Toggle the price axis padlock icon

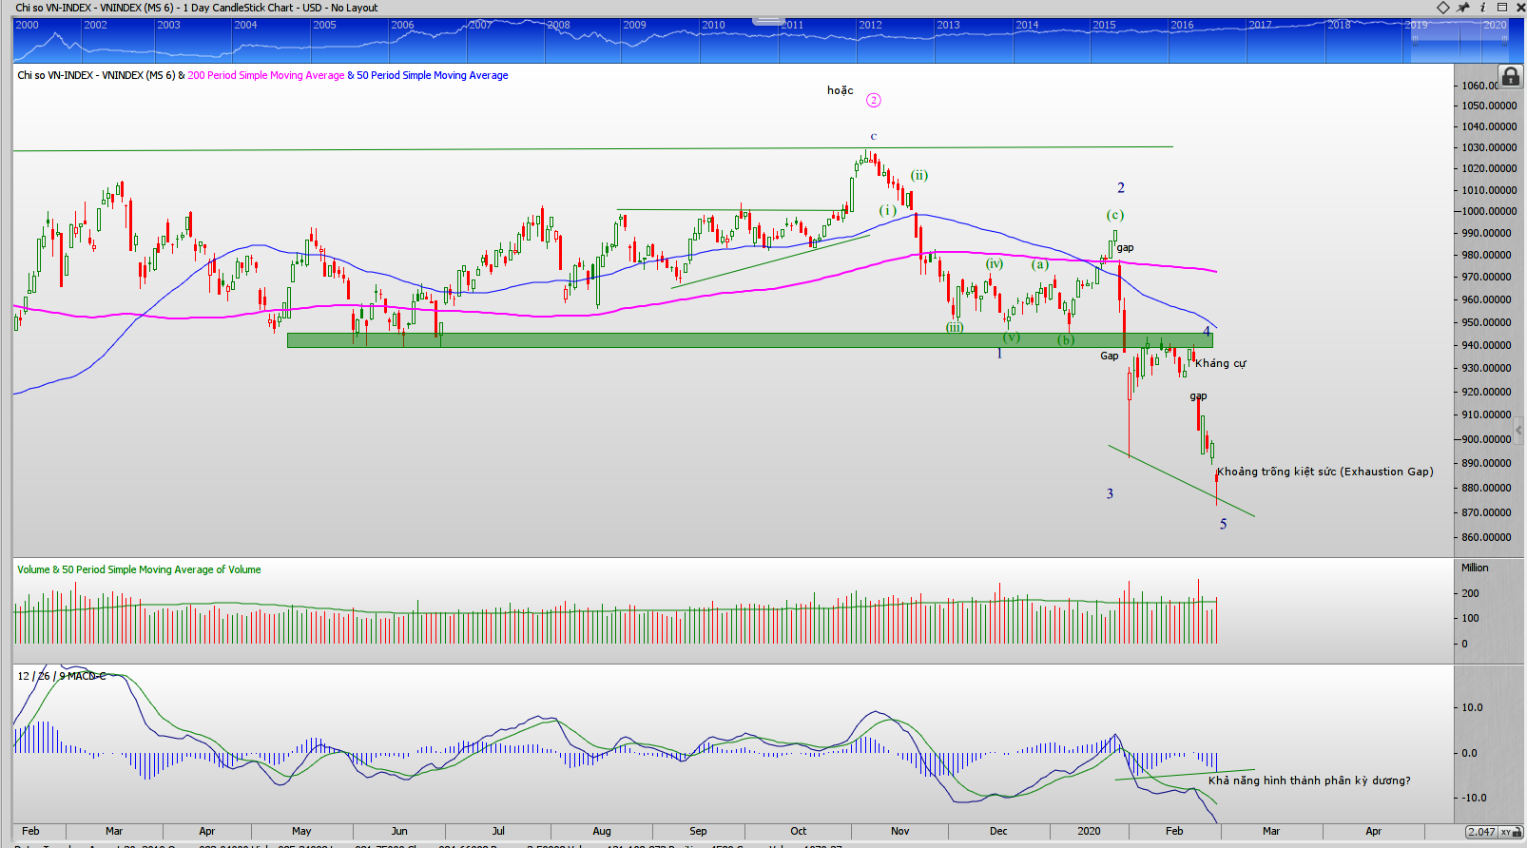click(1510, 76)
